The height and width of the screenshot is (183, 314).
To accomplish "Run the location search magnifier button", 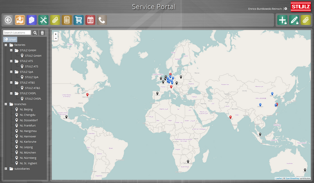I will point(35,33).
